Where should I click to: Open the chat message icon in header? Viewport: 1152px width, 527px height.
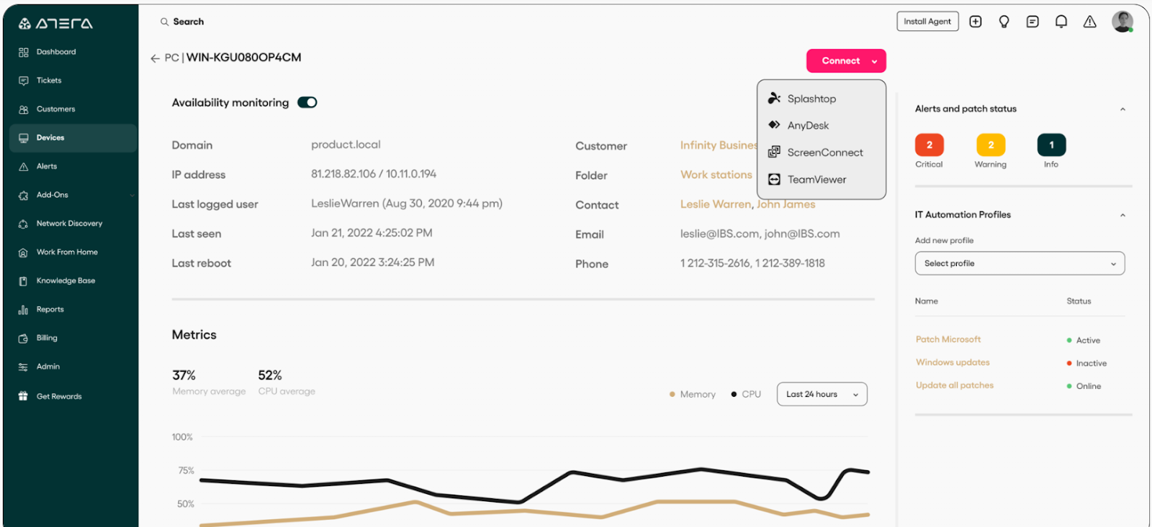[x=1032, y=22]
